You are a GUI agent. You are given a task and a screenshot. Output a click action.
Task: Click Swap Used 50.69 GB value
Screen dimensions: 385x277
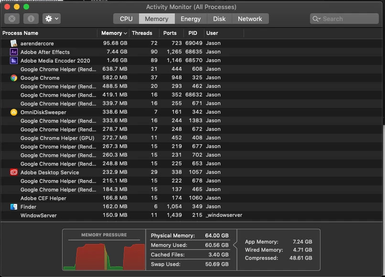coord(217,264)
